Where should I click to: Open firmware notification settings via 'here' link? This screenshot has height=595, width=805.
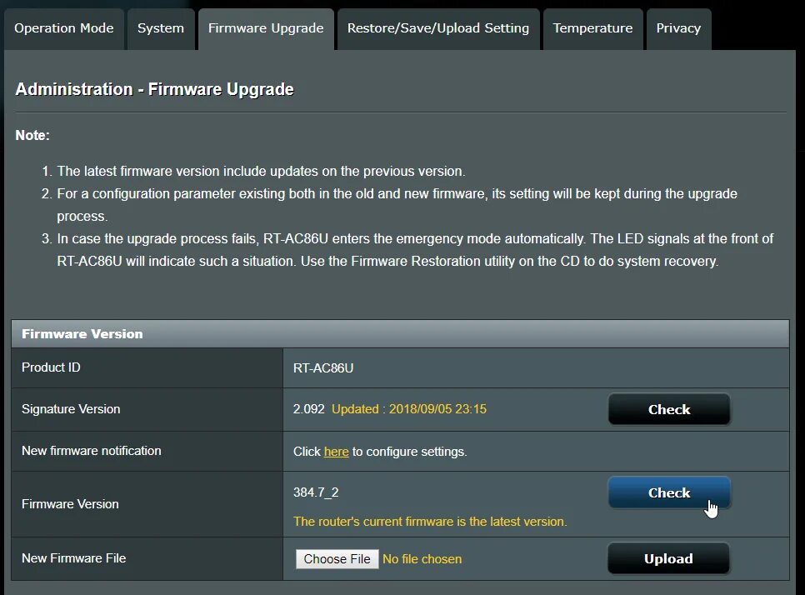[x=336, y=451]
